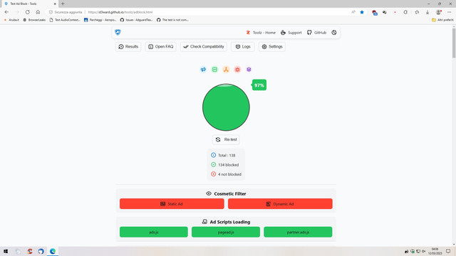Image resolution: width=456 pixels, height=256 pixels.
Task: Select the pagead.js script result
Action: (x=226, y=232)
